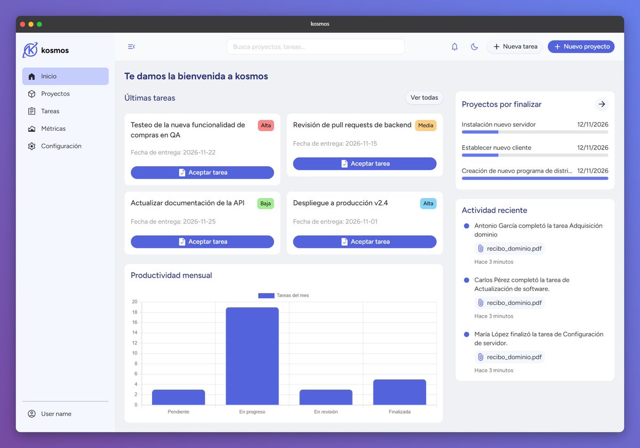640x448 pixels.
Task: Click the Establecer nuevo cliente project name
Action: 497,147
